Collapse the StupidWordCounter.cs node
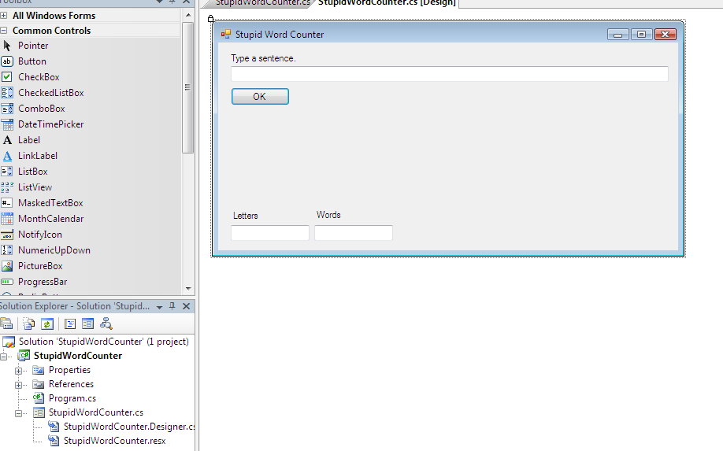This screenshot has height=451, width=723. 18,413
